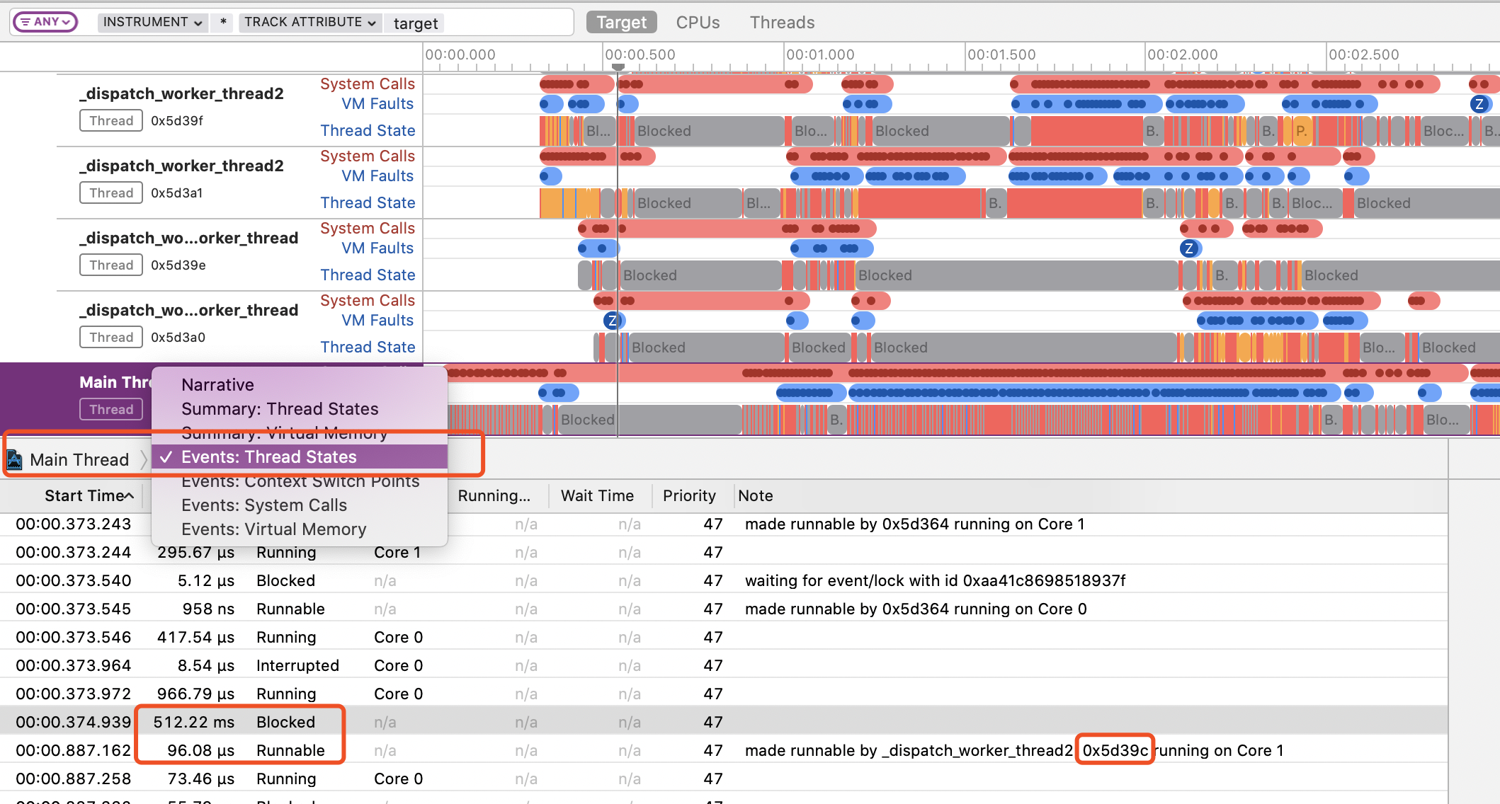Activate the Target tab button
Image resolution: width=1500 pixels, height=804 pixels.
[x=621, y=23]
